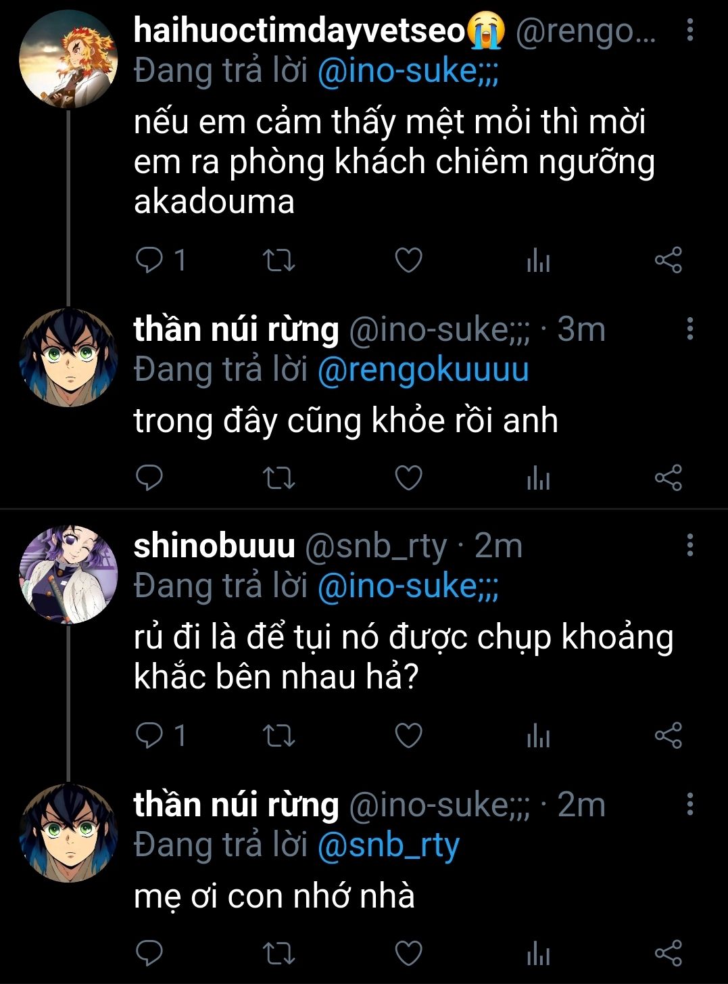
Task: Open haihuoctimdayvetseo's profile avatar
Action: (x=68, y=60)
